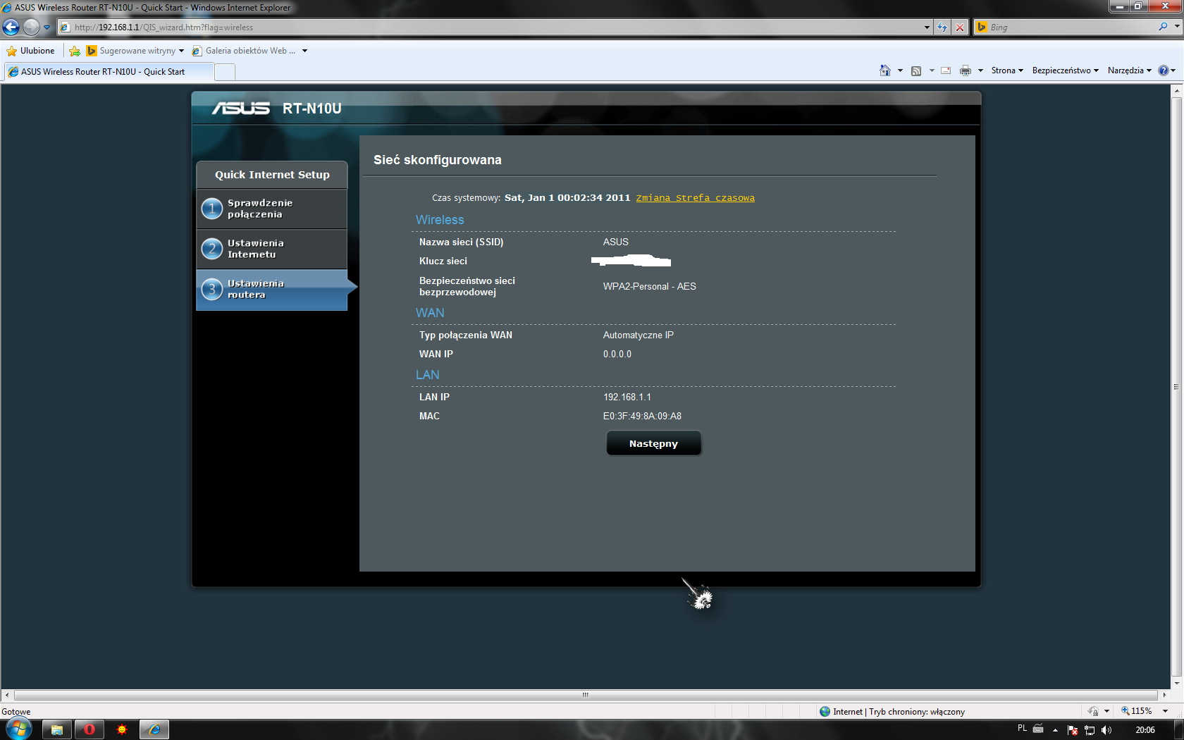The width and height of the screenshot is (1184, 740).
Task: Click the Home page icon
Action: click(885, 70)
